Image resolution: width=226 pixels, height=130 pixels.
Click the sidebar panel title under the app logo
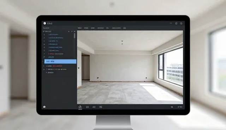46,28
